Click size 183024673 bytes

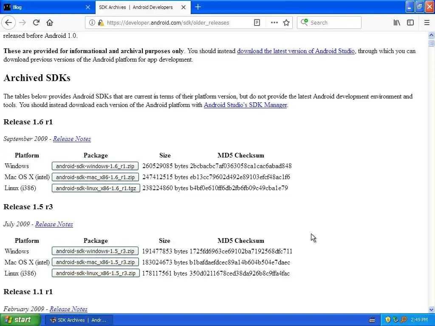[165, 262]
